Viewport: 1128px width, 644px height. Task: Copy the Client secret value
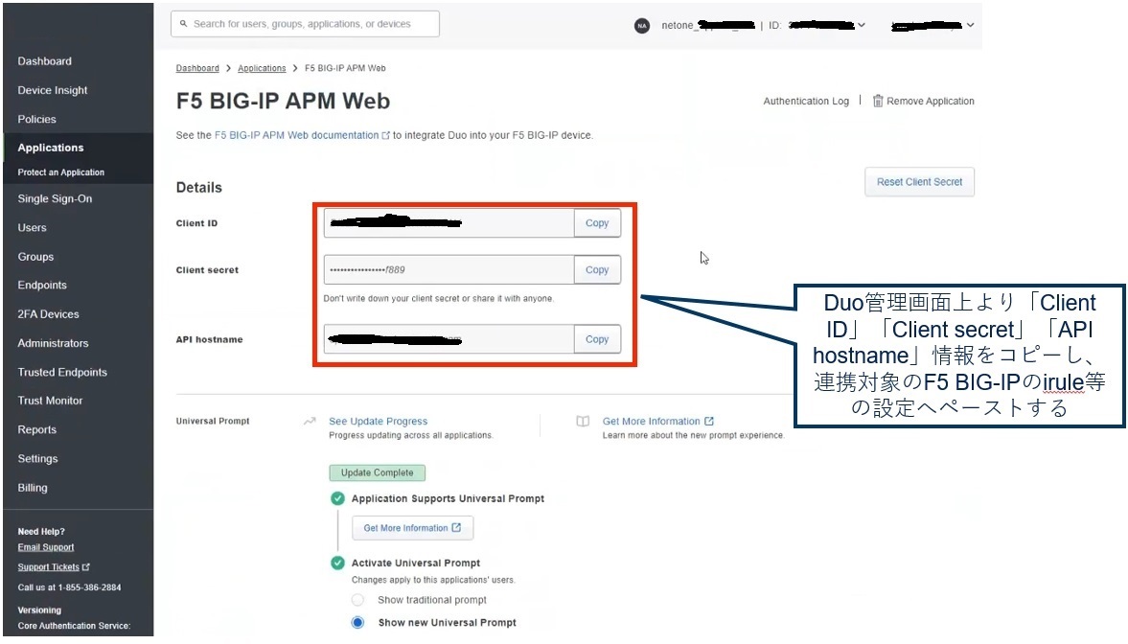(x=597, y=270)
